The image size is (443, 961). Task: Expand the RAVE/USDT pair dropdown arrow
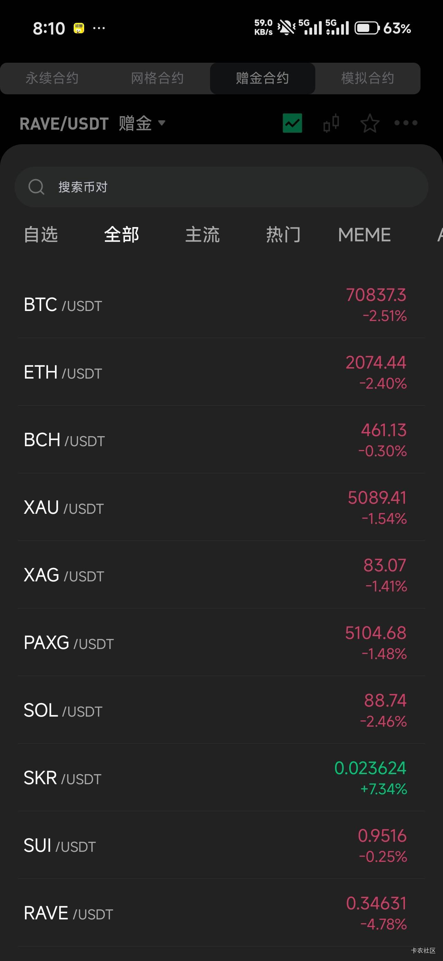[x=162, y=123]
